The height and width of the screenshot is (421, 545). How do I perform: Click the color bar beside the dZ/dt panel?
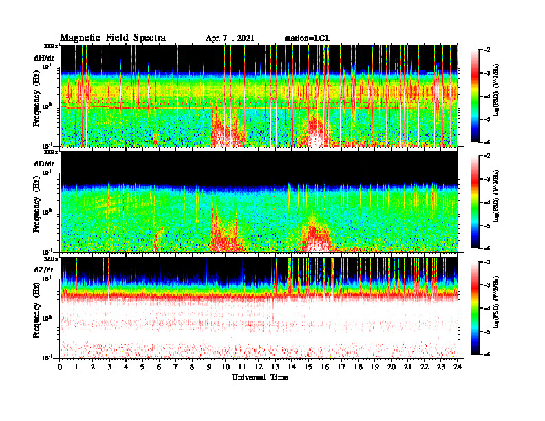(475, 308)
